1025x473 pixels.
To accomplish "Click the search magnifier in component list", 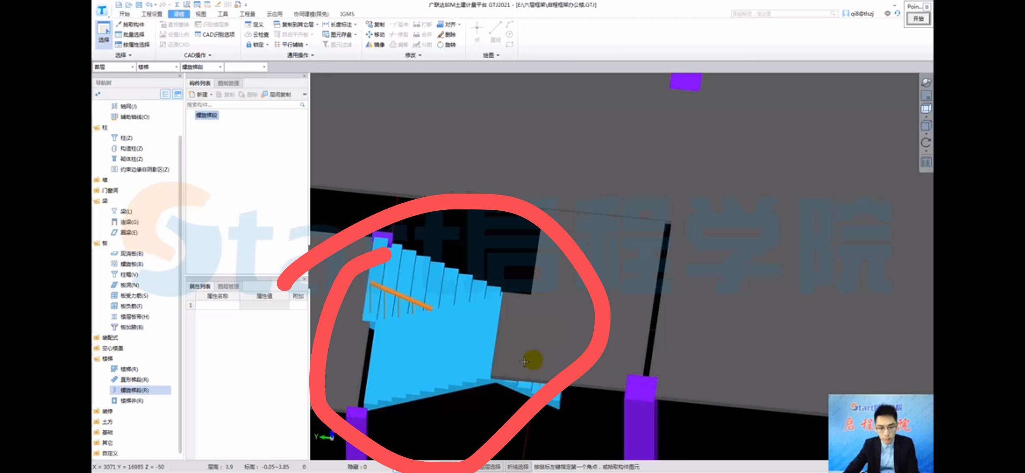I will [x=302, y=105].
